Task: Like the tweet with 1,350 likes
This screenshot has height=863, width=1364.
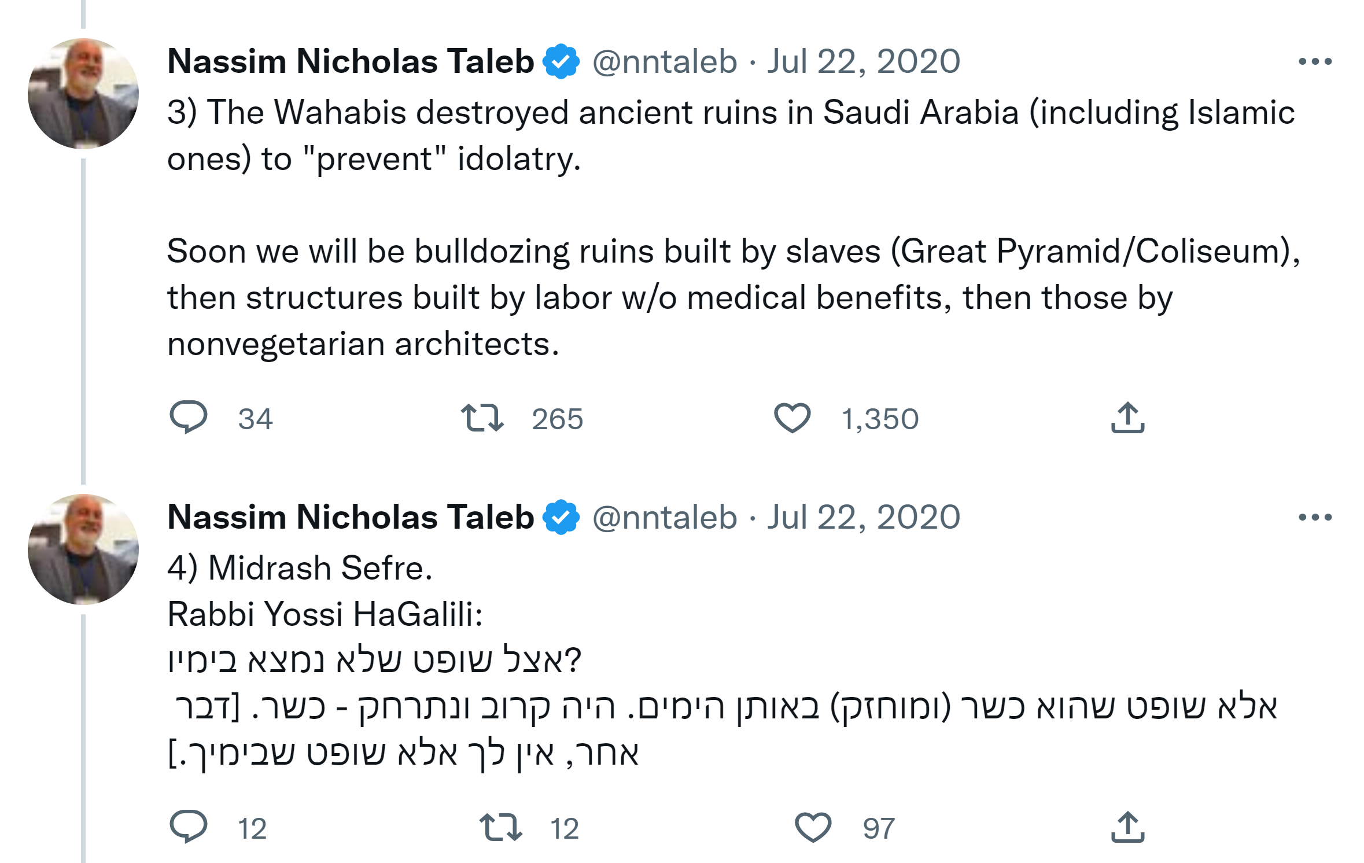Action: (792, 418)
